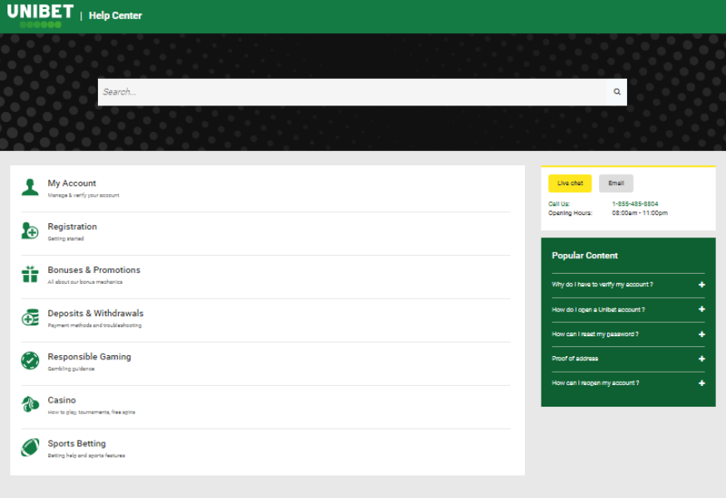Click the search magnifier icon
Image resolution: width=726 pixels, height=498 pixels.
coord(616,91)
